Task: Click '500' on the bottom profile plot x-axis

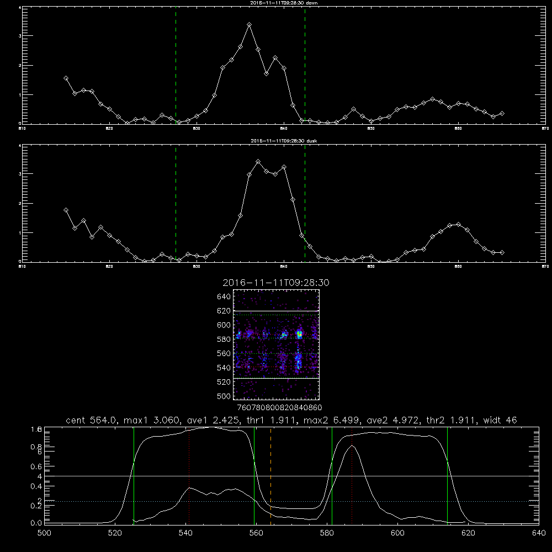Action: 44,533
